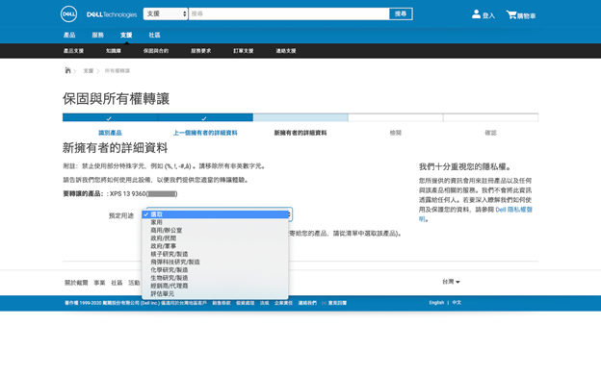The width and height of the screenshot is (601, 376).
Task: Open the 支援 search category dropdown
Action: [166, 13]
